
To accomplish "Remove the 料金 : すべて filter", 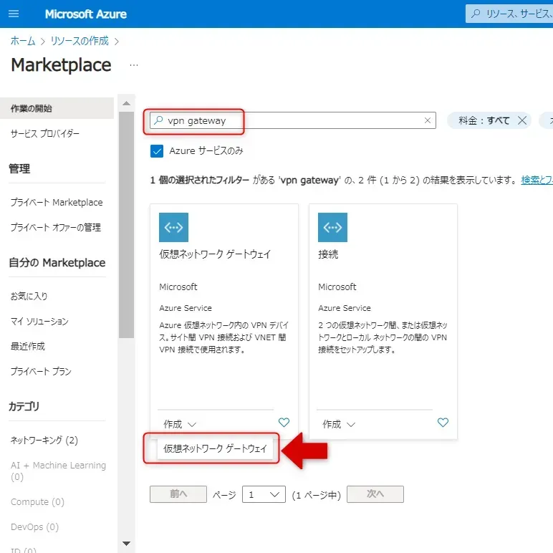I will coord(522,121).
